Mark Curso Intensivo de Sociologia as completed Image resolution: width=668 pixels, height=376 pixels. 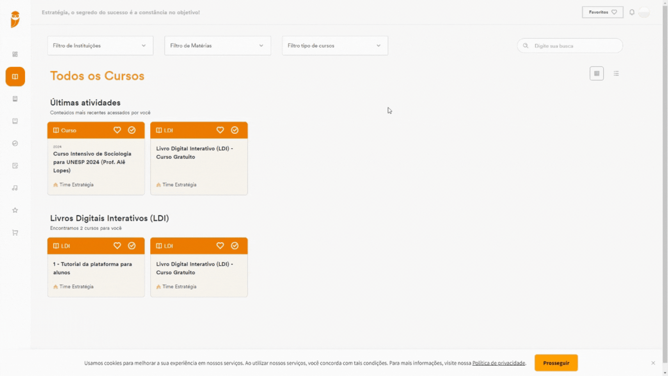pos(132,130)
